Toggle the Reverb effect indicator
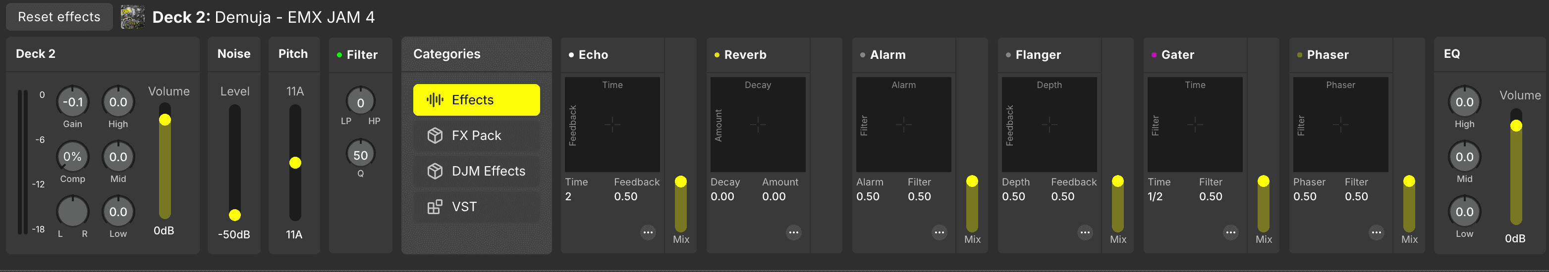1549x272 pixels. tap(717, 54)
